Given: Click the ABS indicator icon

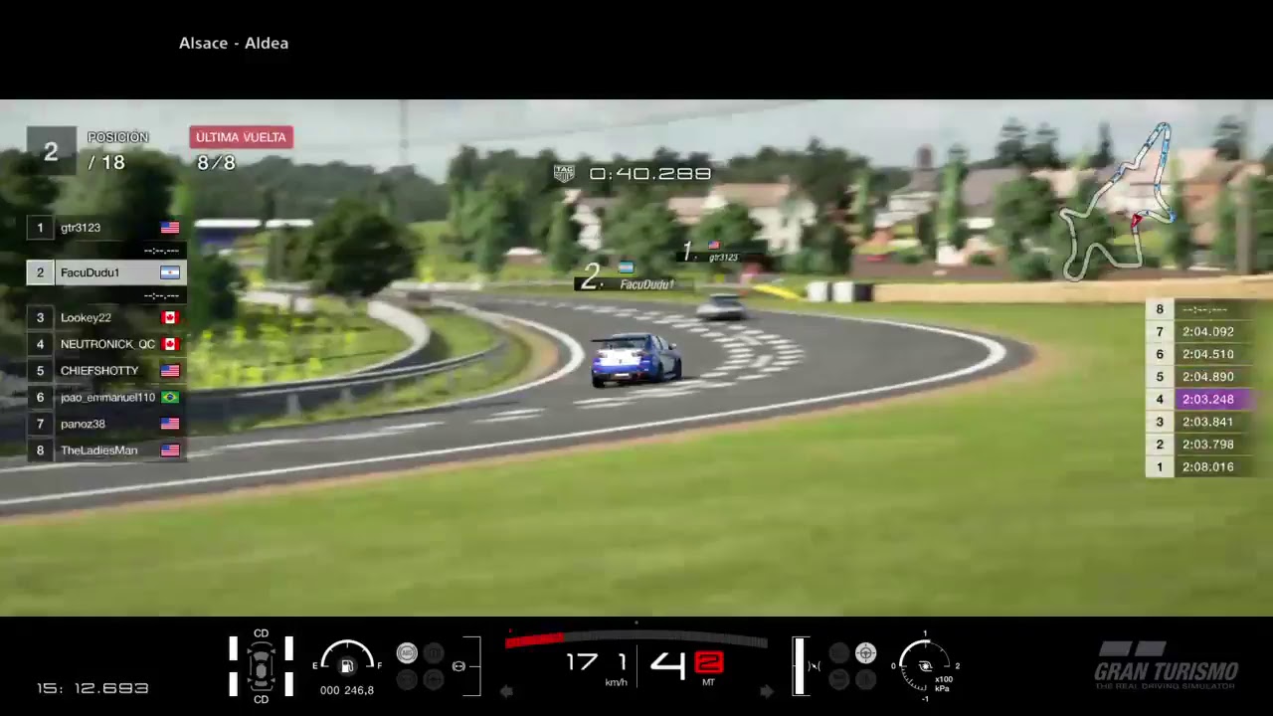Looking at the screenshot, I should 407,653.
